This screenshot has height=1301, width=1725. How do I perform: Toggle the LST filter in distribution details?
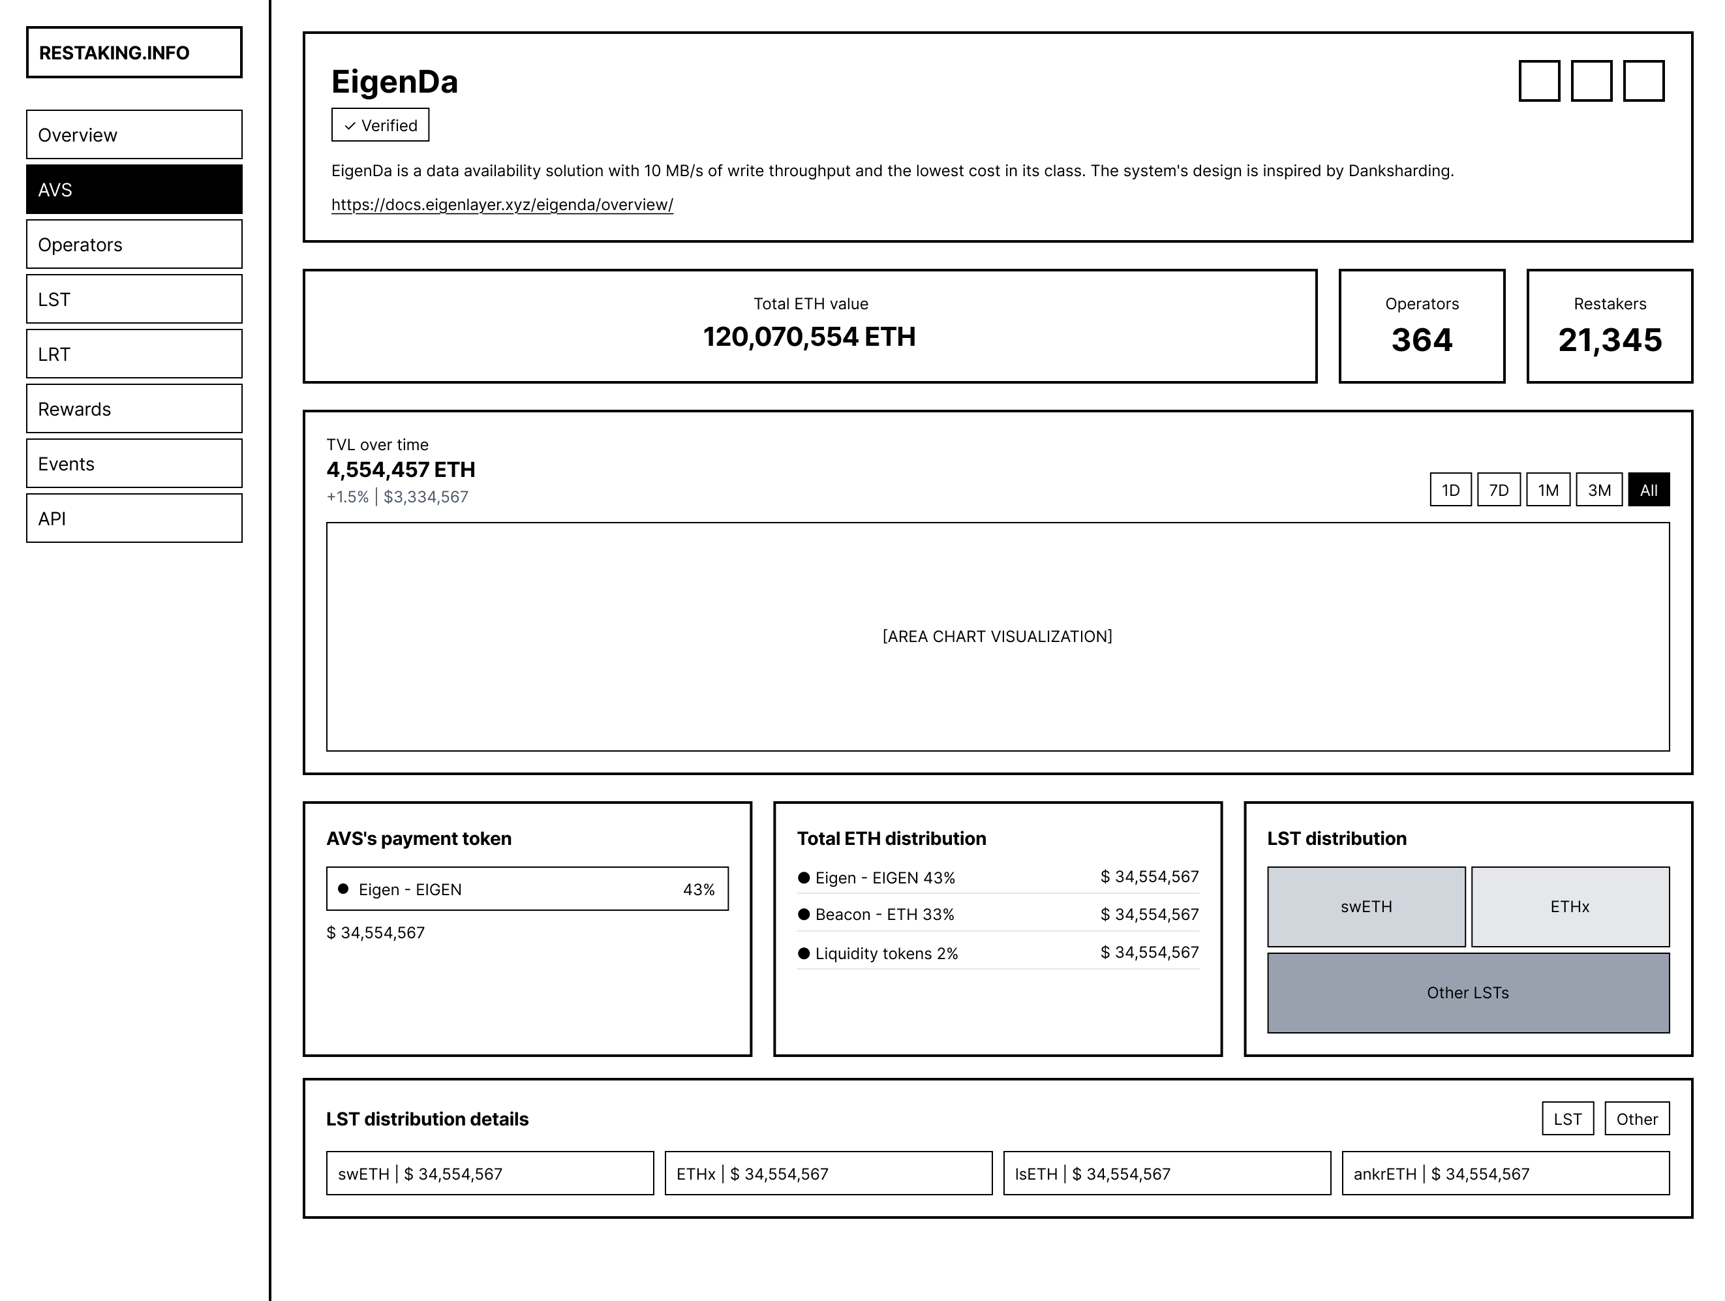click(1568, 1119)
